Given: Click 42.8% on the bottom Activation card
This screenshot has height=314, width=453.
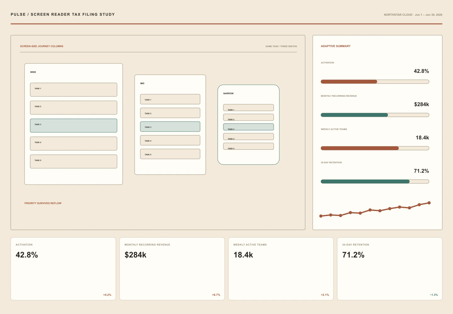Looking at the screenshot, I should click(x=27, y=255).
